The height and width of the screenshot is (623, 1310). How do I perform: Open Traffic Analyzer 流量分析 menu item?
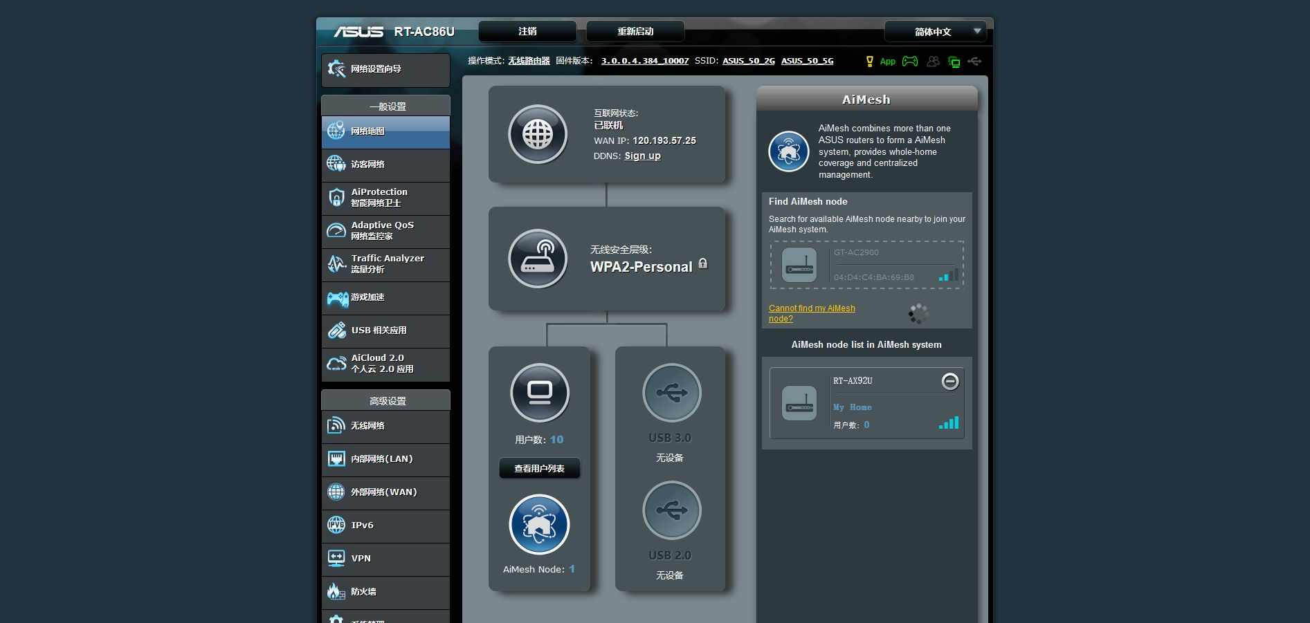pos(385,264)
